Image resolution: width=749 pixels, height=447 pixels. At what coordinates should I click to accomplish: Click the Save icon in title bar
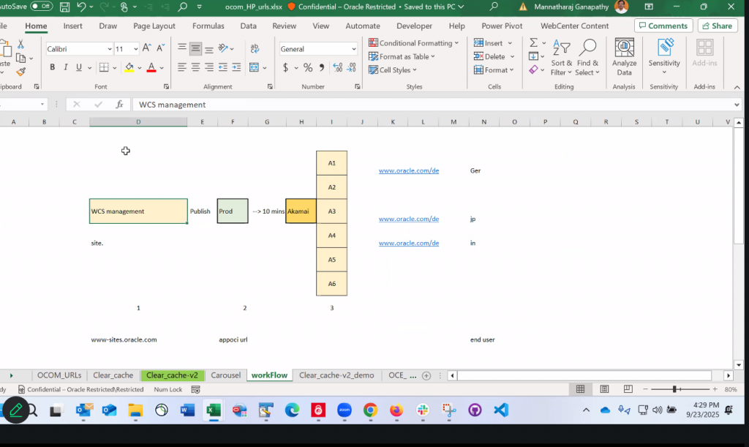pos(64,7)
